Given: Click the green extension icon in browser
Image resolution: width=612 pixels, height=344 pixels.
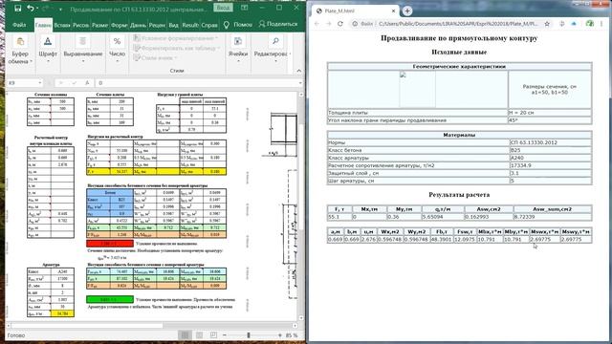Looking at the screenshot, I should (x=589, y=24).
